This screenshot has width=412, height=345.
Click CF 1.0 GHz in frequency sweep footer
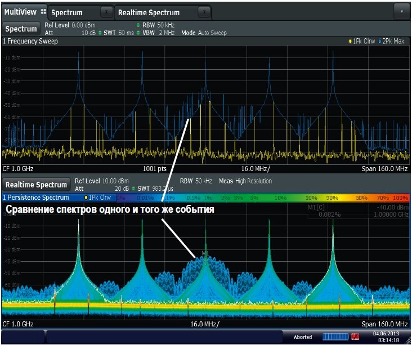point(18,169)
